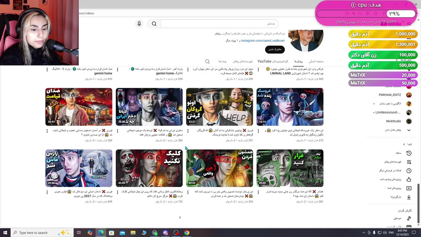Open the پست‌ها posts tab
Viewport: 421px width, 237px height.
222,62
